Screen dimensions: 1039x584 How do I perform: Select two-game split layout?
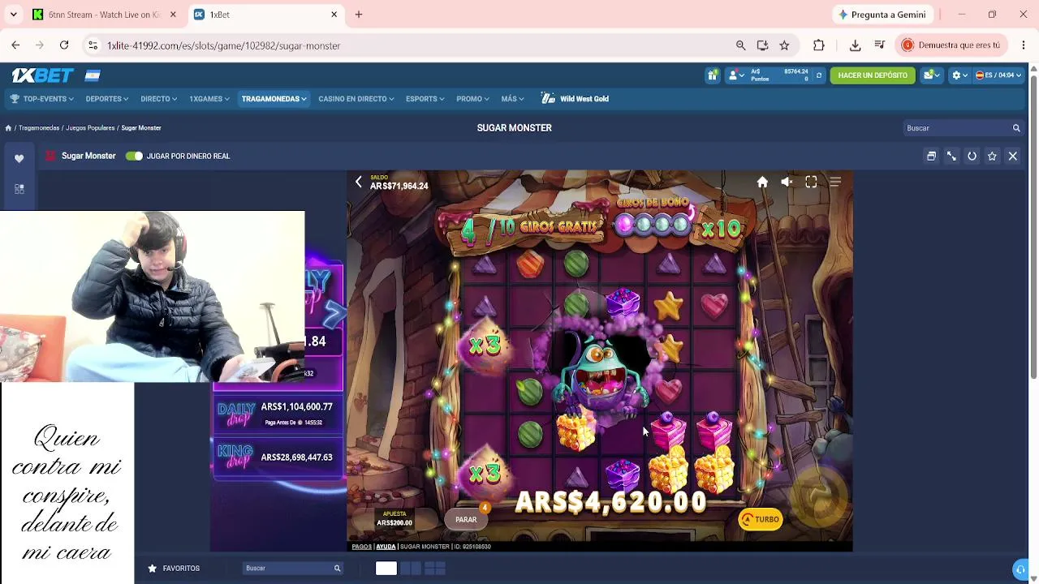[411, 569]
